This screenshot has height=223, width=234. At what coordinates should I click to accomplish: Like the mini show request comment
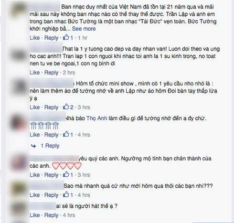[x=35, y=107]
